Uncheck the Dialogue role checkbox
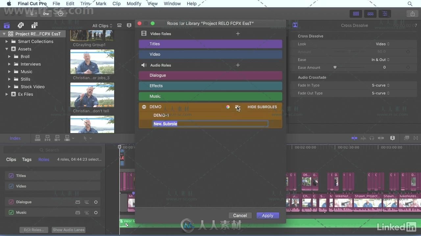 [x=11, y=202]
